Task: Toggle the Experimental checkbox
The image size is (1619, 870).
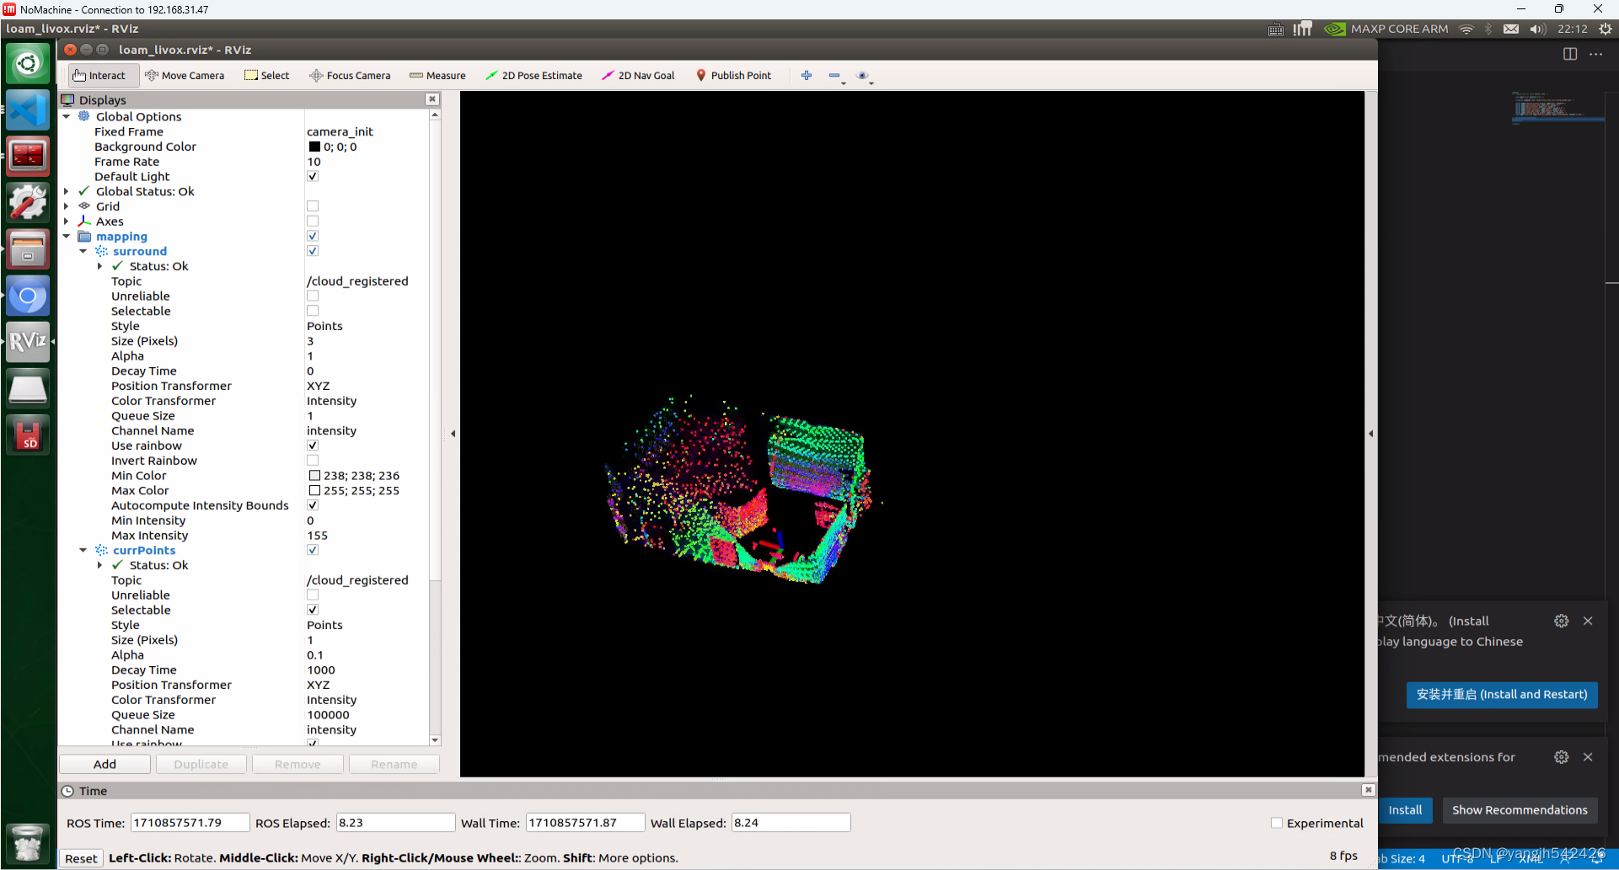Action: pos(1277,823)
